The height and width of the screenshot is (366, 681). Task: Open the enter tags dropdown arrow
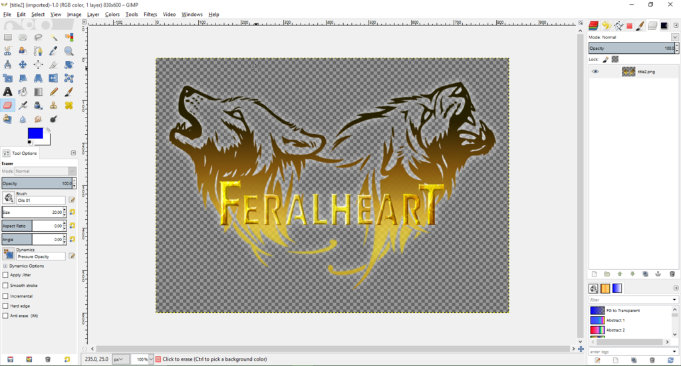674,351
